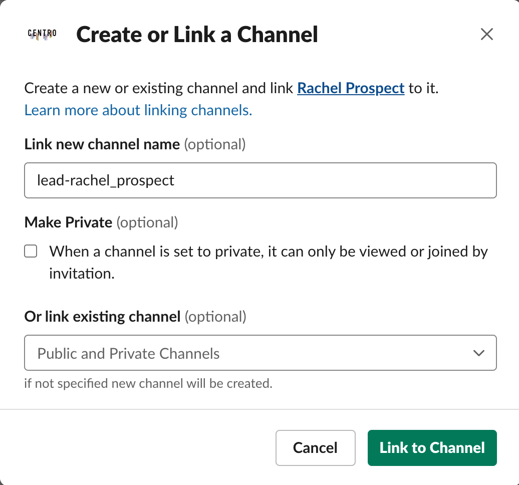The width and height of the screenshot is (519, 485).
Task: Open the Public and Private Channels dropdown
Action: [260, 353]
